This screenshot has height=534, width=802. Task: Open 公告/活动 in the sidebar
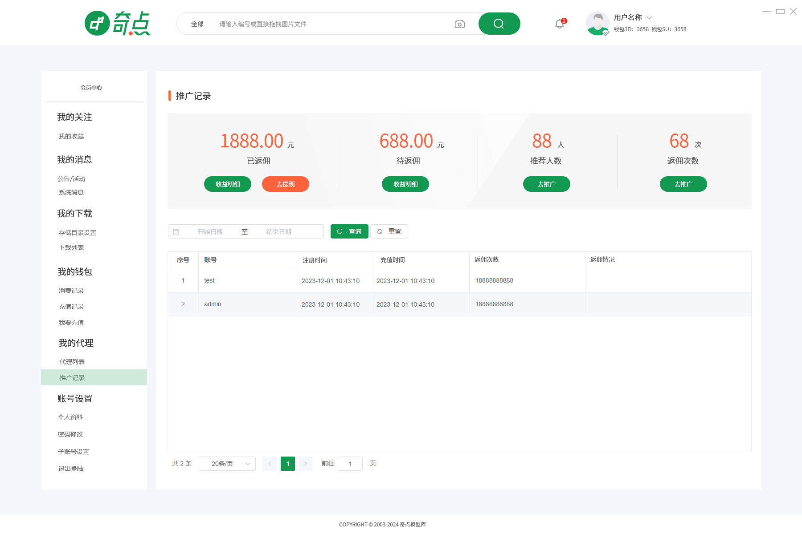pos(71,179)
